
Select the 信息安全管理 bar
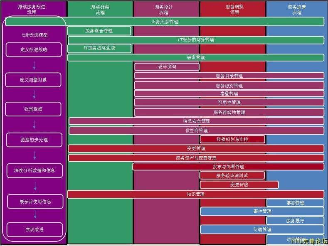point(196,121)
